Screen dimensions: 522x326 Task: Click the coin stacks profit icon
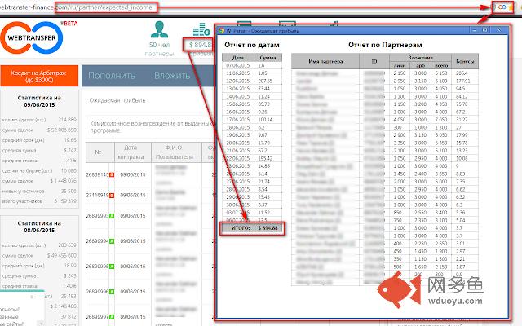(x=201, y=29)
